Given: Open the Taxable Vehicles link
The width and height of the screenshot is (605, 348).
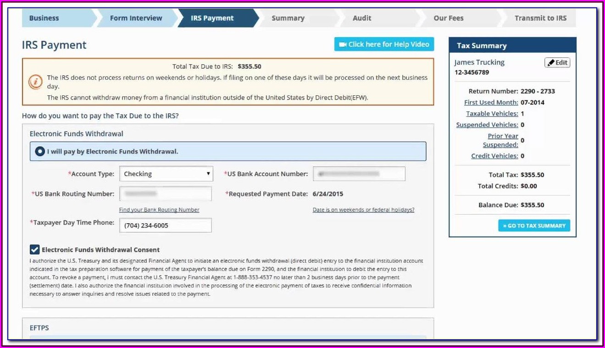Looking at the screenshot, I should pyautogui.click(x=492, y=114).
